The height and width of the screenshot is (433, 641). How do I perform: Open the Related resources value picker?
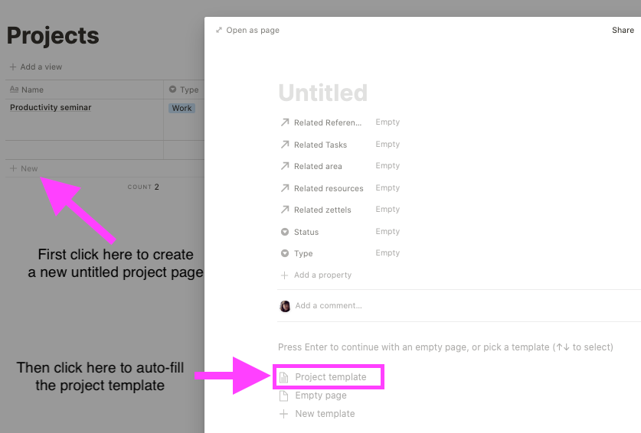[388, 188]
